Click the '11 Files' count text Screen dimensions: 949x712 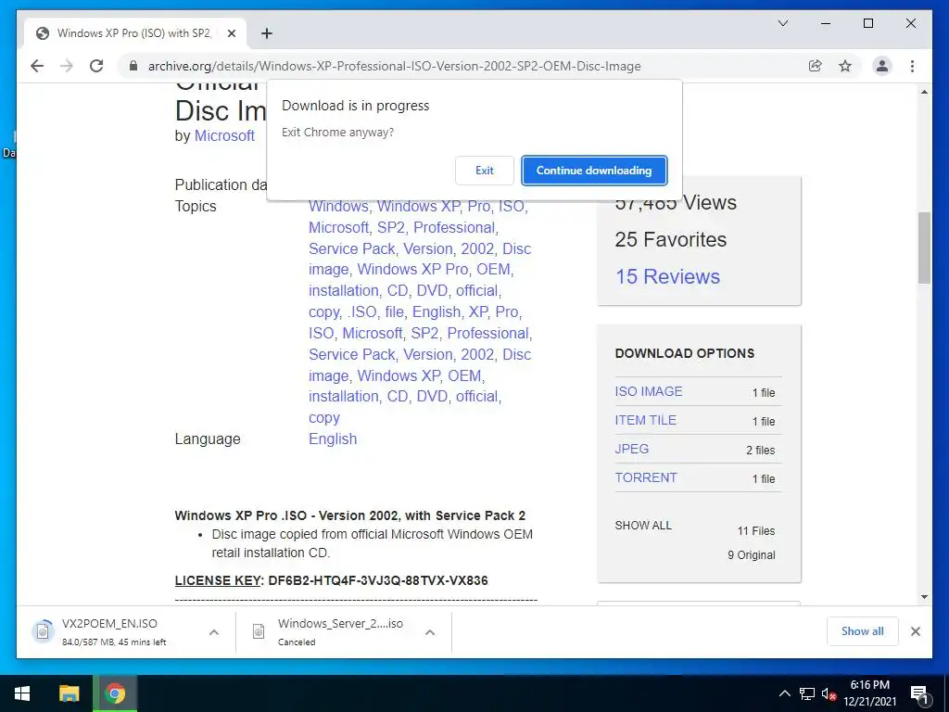756,531
